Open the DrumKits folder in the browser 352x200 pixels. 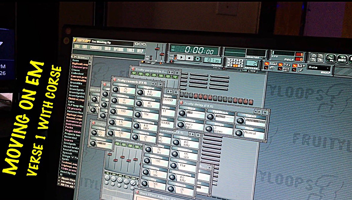click(x=76, y=83)
